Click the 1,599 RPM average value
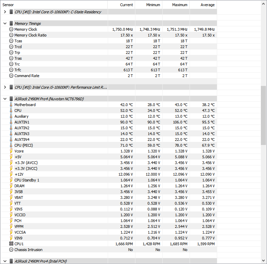The width and height of the screenshot is (267, 264). [206, 244]
